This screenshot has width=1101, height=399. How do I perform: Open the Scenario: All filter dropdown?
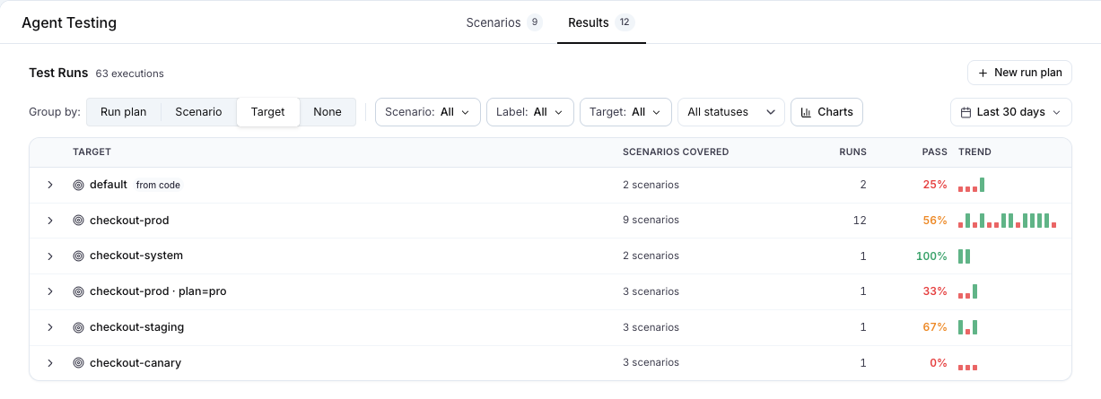click(x=428, y=112)
